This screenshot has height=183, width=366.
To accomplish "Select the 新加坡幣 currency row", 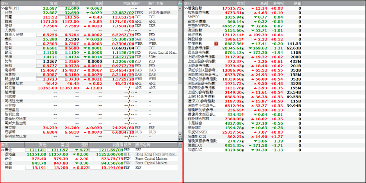I will click(89, 79).
